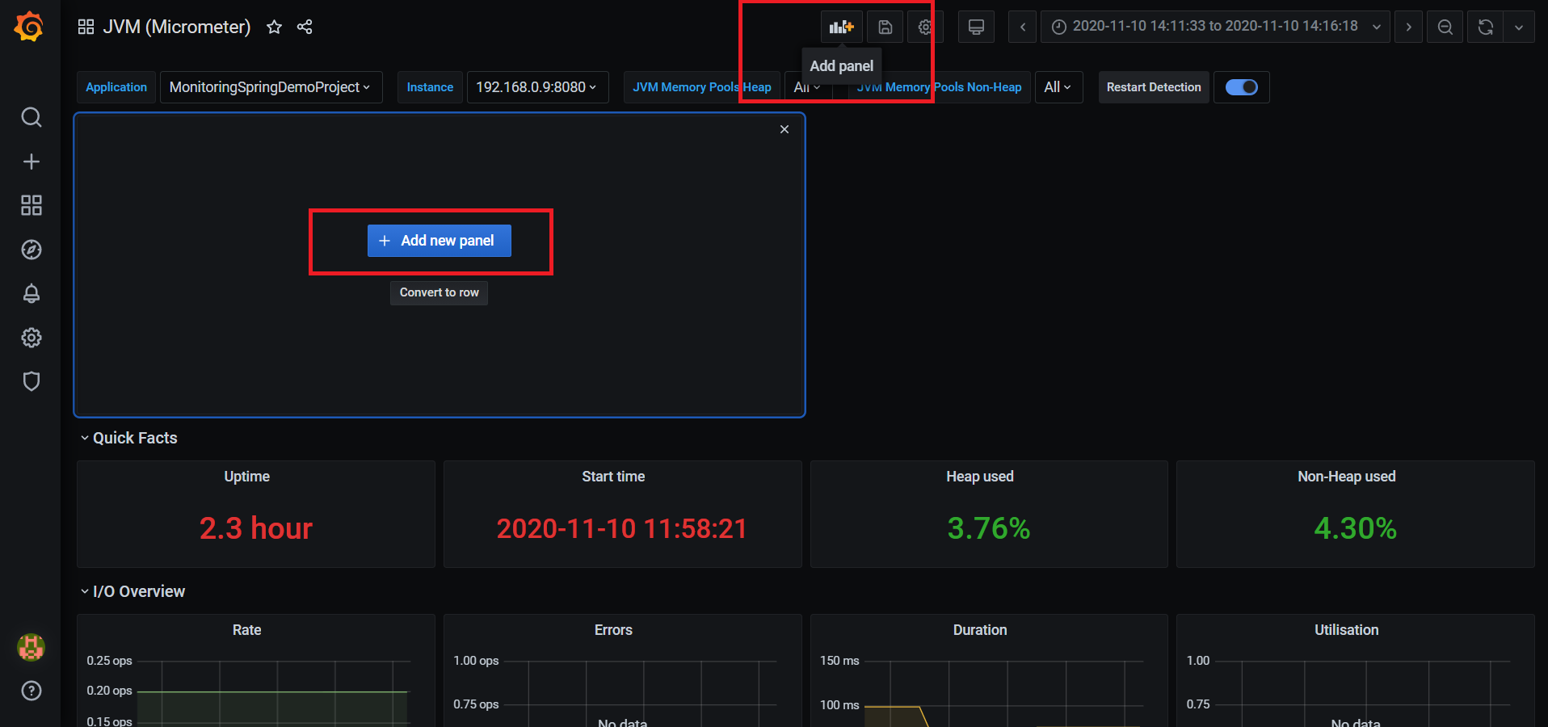Save the dashboard with disk icon
This screenshot has width=1548, height=727.
[x=885, y=27]
